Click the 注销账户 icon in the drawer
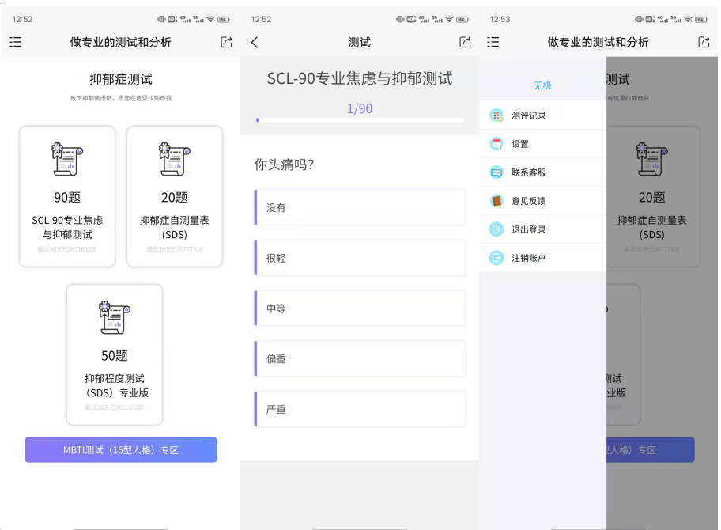721x530 pixels. (x=496, y=258)
